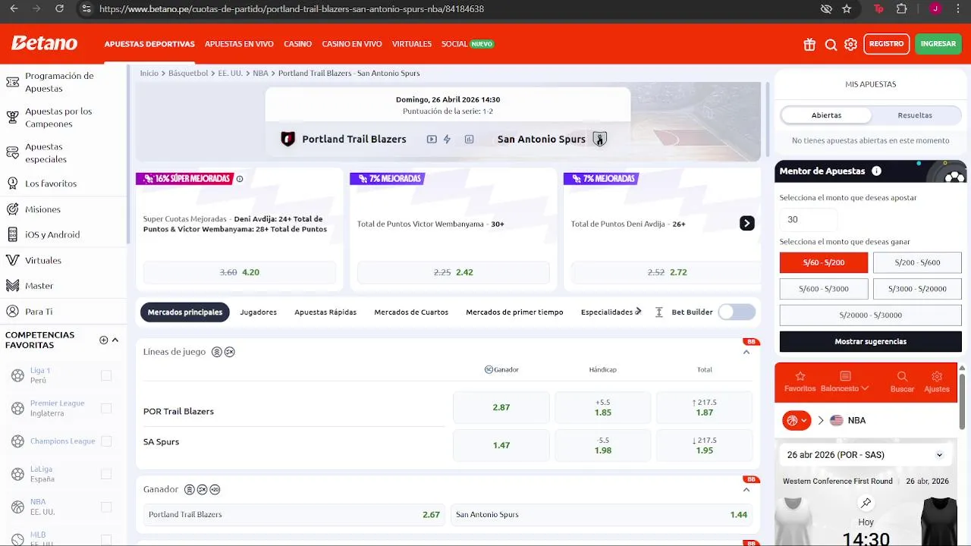Screen dimensions: 971x546
Task: Click the browser address bar URL
Action: click(x=291, y=9)
